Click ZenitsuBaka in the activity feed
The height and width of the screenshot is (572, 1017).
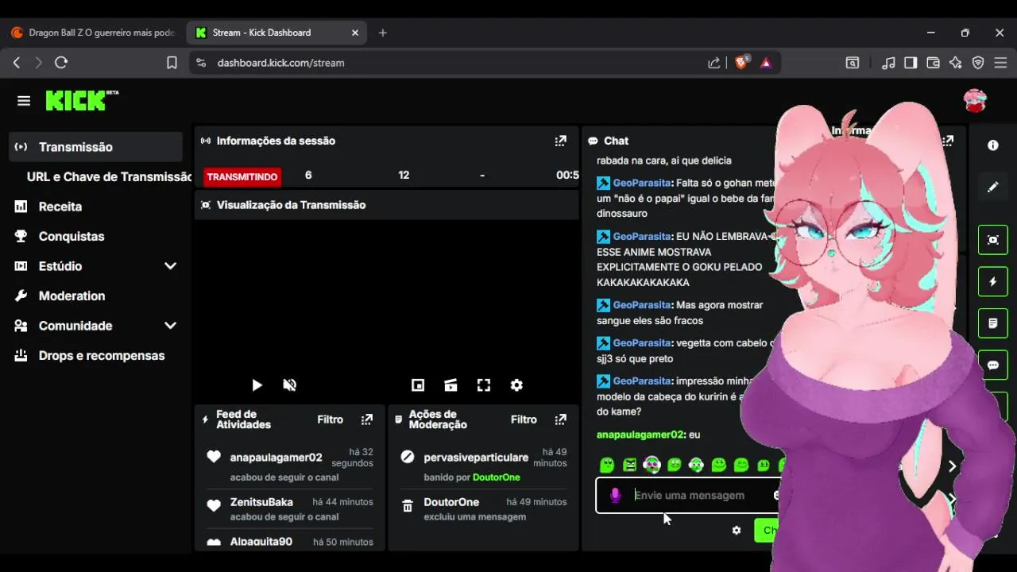(x=261, y=502)
